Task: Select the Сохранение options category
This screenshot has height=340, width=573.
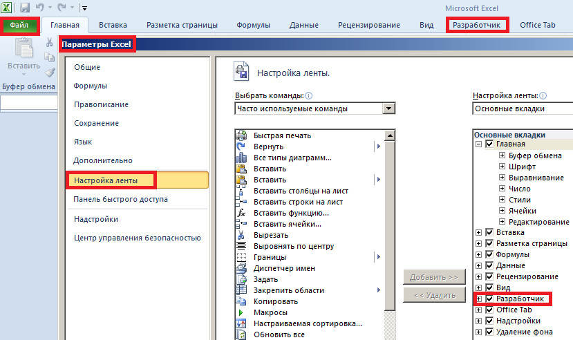Action: 97,123
